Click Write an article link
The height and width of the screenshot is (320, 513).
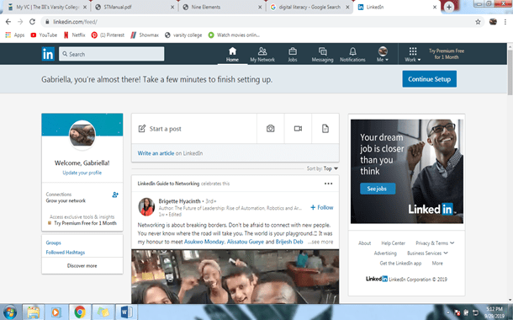click(156, 153)
